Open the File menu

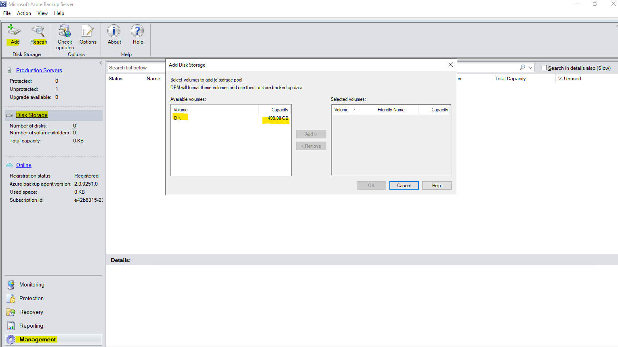[7, 13]
